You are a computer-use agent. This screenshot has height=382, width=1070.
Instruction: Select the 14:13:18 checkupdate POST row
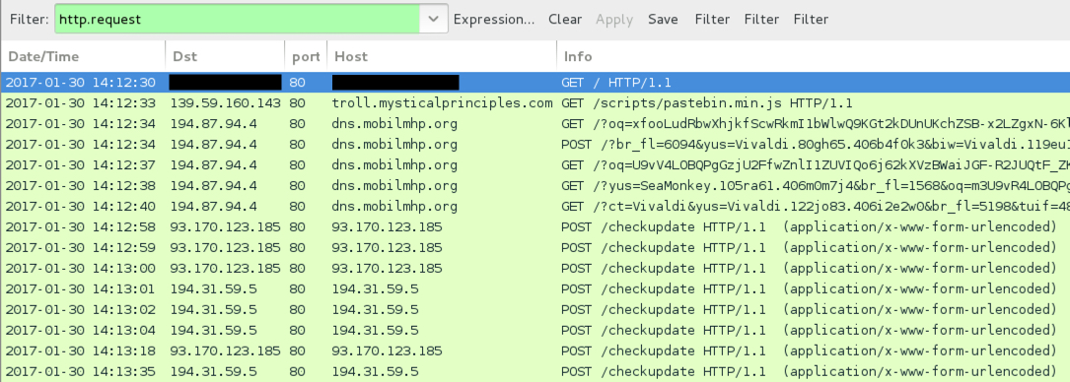[x=535, y=350]
